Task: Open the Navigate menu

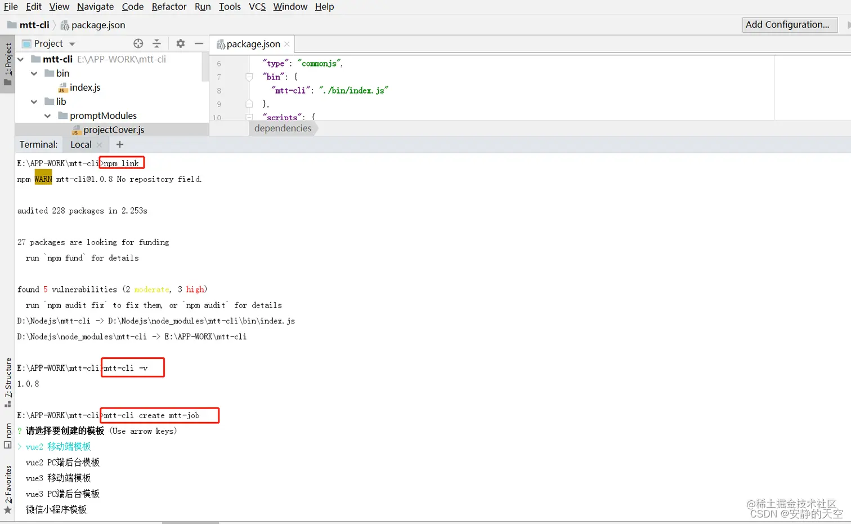Action: (x=95, y=7)
